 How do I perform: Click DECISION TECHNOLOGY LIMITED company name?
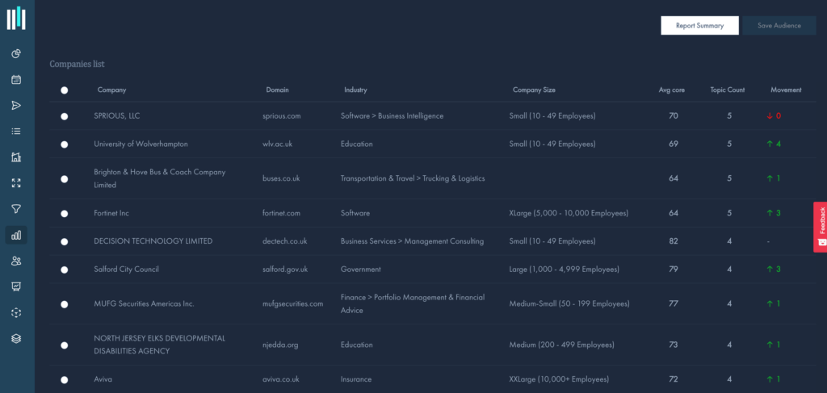coord(153,241)
